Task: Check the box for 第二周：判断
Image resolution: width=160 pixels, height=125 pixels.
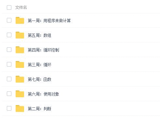Action: (x=9, y=108)
